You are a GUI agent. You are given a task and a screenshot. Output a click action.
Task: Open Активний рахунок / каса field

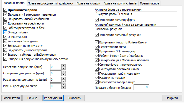tap(136, 29)
